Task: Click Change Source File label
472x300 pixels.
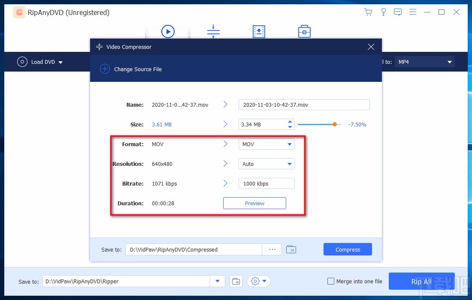Action: point(138,69)
